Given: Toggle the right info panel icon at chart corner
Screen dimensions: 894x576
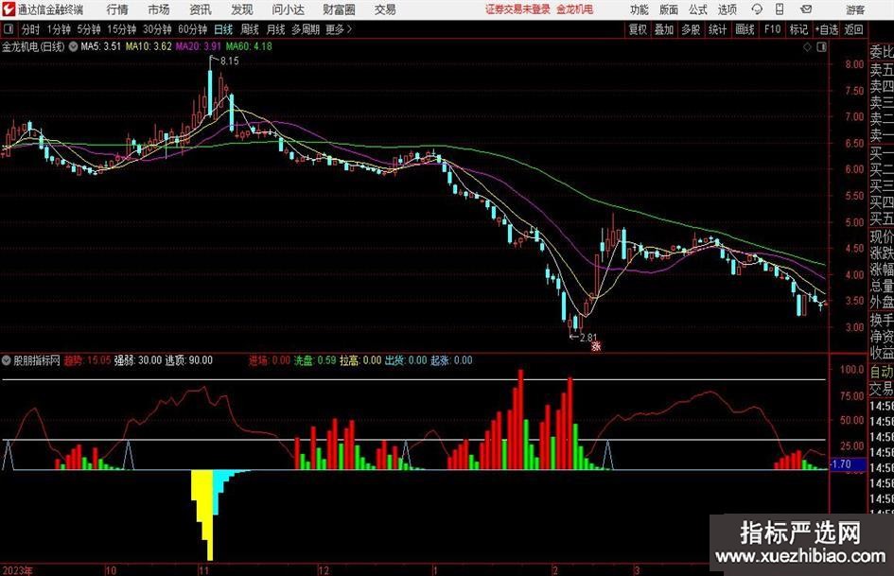Looking at the screenshot, I should click(821, 46).
